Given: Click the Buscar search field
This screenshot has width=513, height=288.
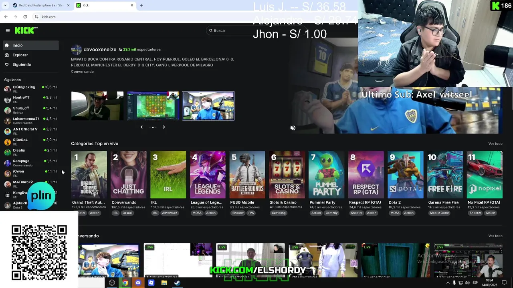Looking at the screenshot, I should [x=256, y=30].
